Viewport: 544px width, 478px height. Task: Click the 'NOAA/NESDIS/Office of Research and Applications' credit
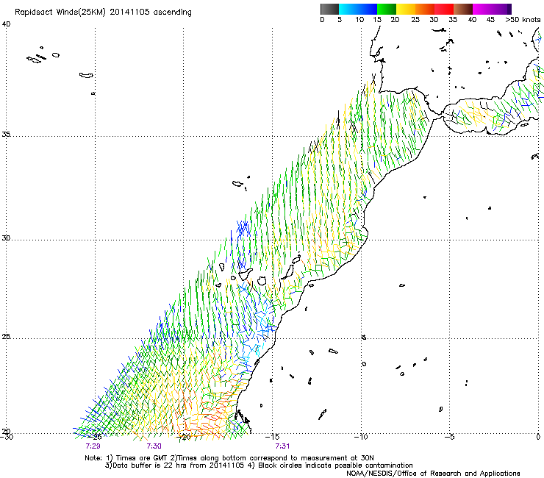point(433,474)
